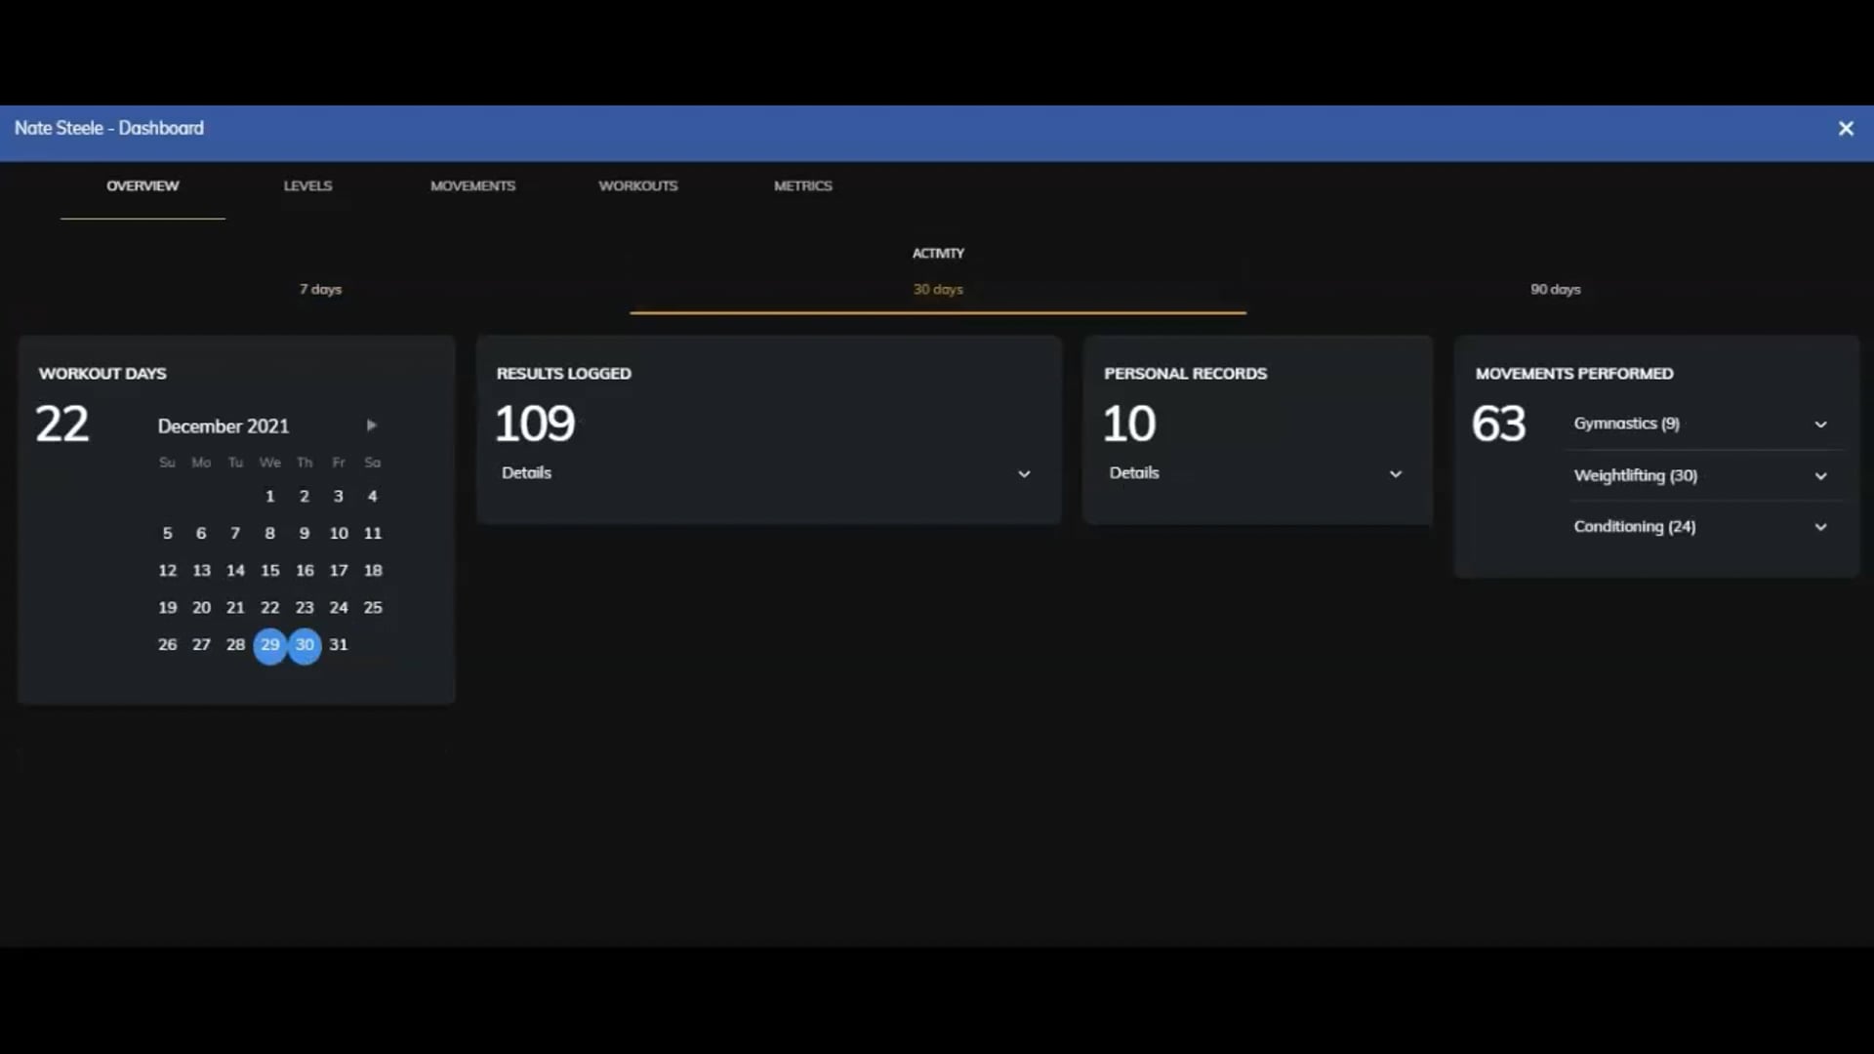Image resolution: width=1874 pixels, height=1054 pixels.
Task: Select highlighted December 30 in calendar
Action: pos(305,645)
